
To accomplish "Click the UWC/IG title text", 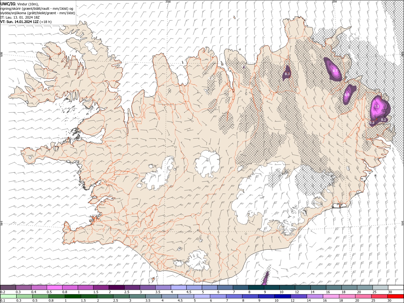I will (8, 4).
